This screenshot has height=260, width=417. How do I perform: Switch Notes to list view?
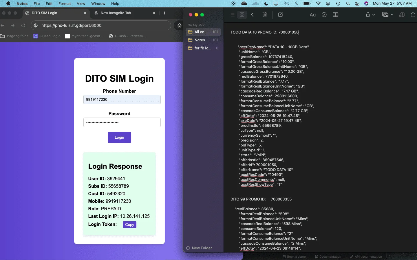tap(232, 15)
